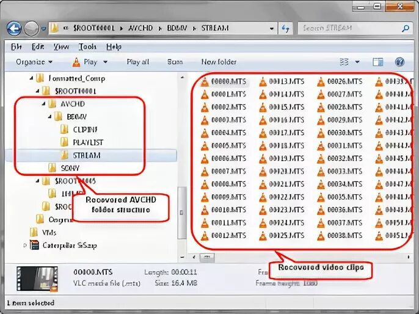
Task: Select file name 00015.MTS
Action: 286,107
